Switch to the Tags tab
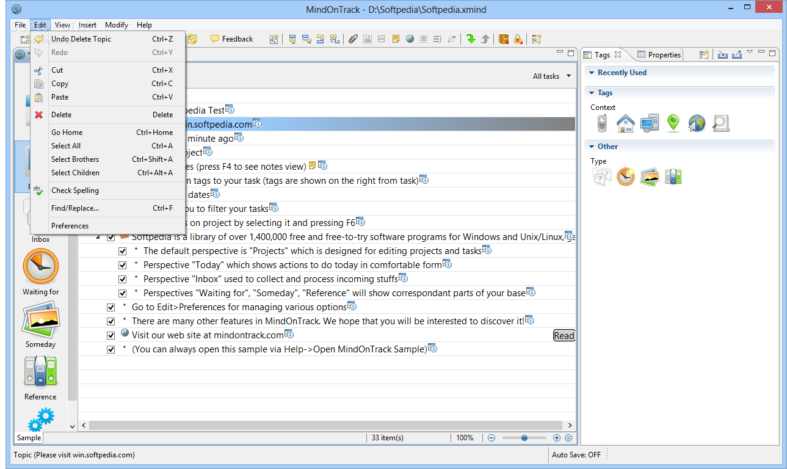787x469 pixels. point(602,54)
